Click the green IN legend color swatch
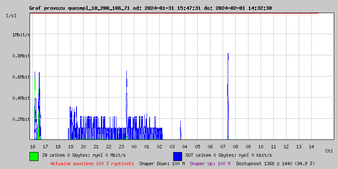Screen dimensions: 338x169 pyautogui.click(x=34, y=156)
